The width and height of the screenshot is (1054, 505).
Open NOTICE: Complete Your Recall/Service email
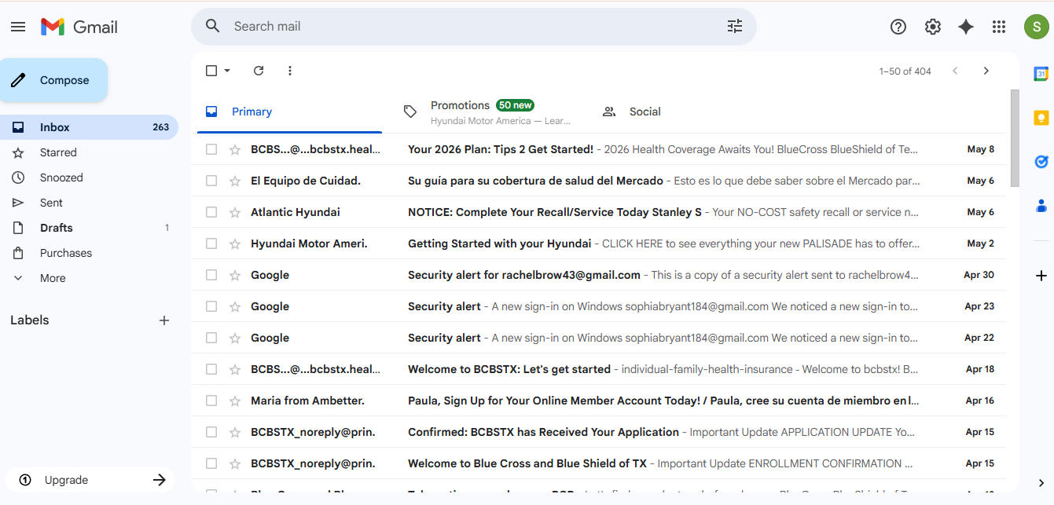click(x=598, y=212)
